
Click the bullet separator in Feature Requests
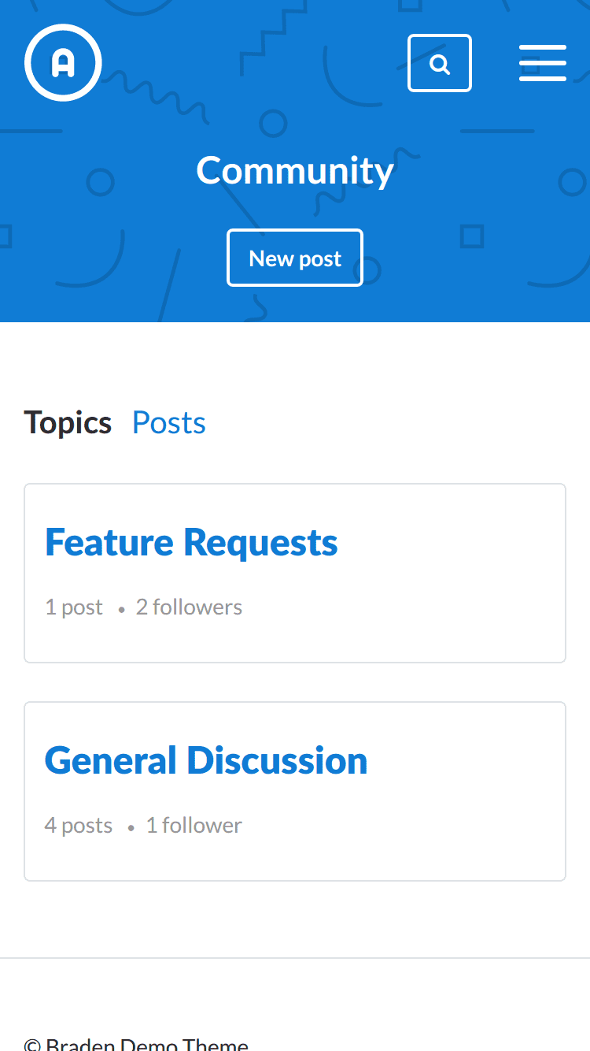coord(121,610)
